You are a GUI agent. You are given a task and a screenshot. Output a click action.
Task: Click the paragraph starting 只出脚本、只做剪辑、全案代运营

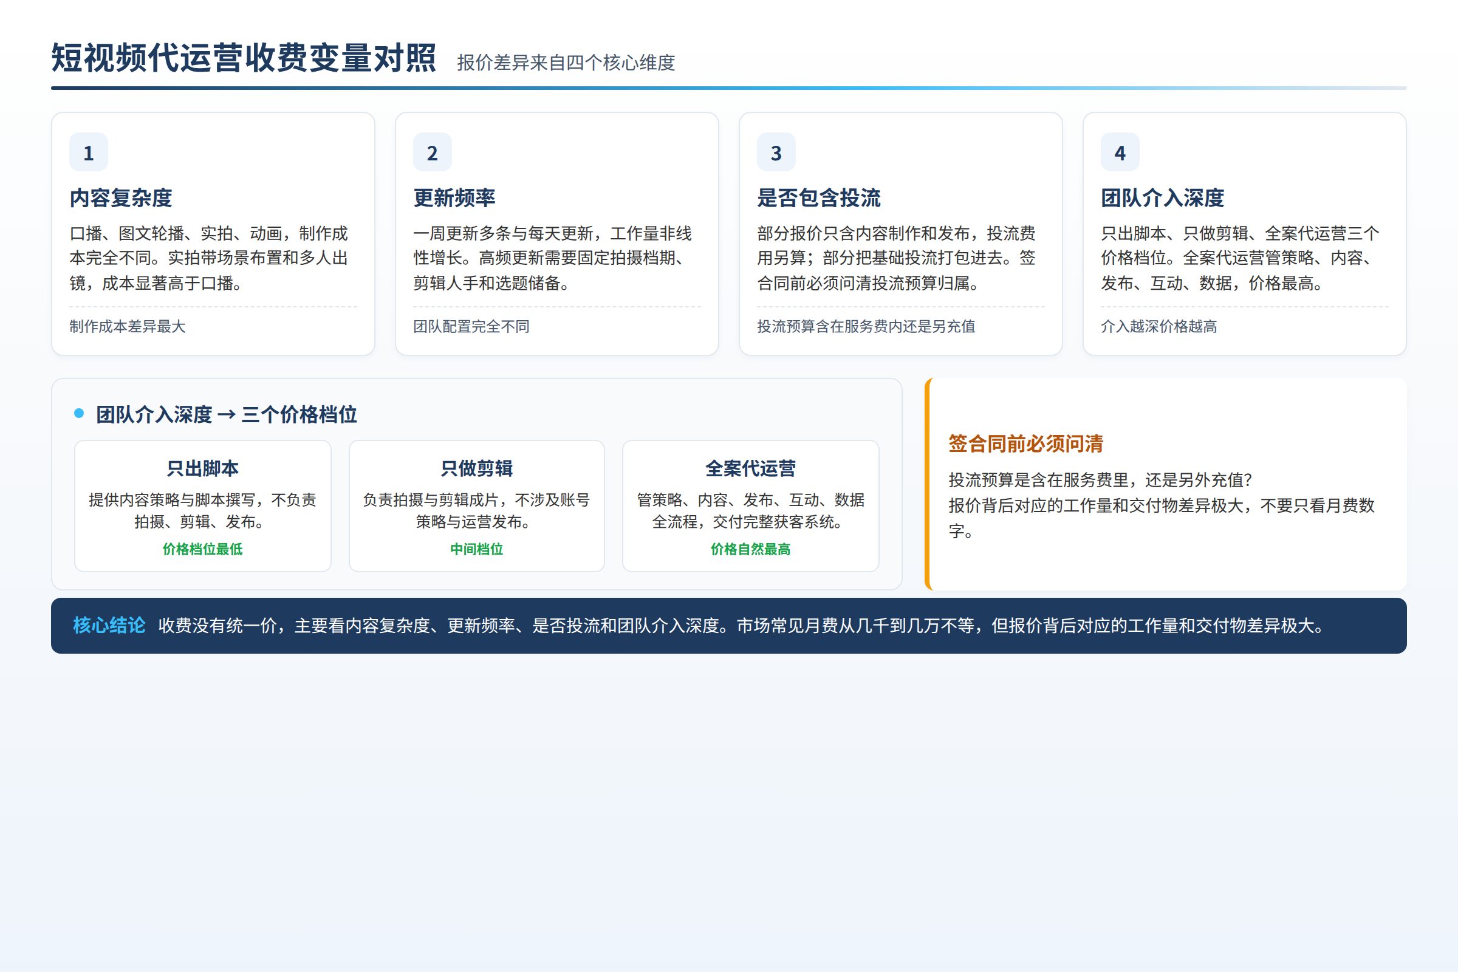click(x=1241, y=258)
